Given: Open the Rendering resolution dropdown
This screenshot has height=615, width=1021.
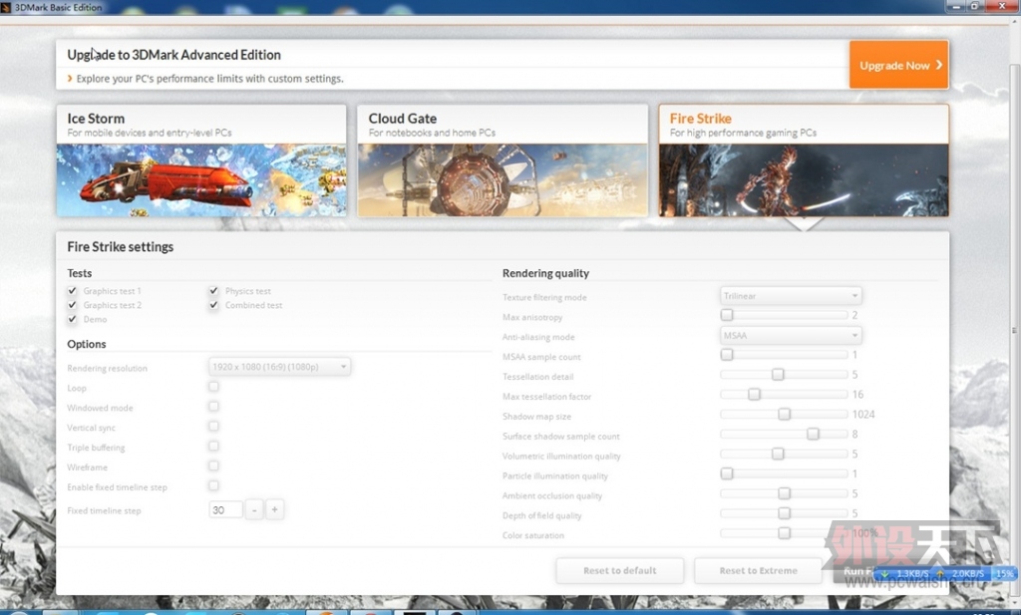Looking at the screenshot, I should (x=279, y=367).
